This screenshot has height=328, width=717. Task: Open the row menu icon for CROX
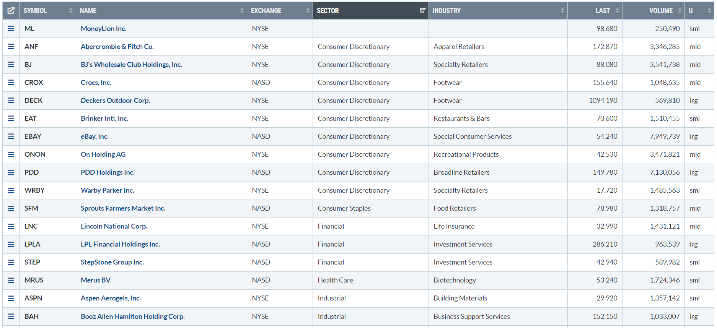(11, 83)
